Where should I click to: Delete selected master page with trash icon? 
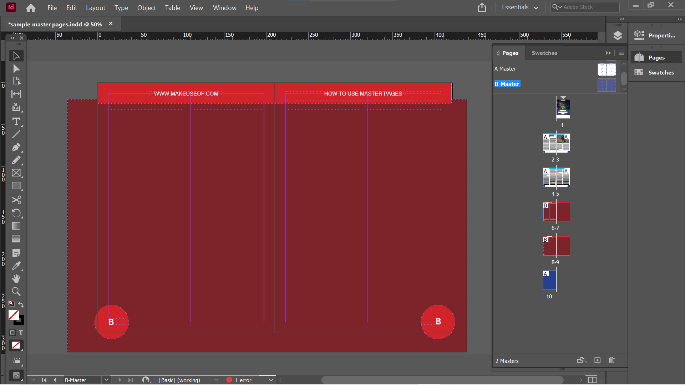click(612, 360)
